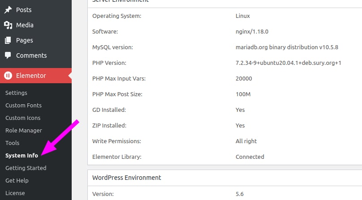Click the Yes value for ZIP Installed
Viewport: 362px width, 200px height.
(x=240, y=125)
